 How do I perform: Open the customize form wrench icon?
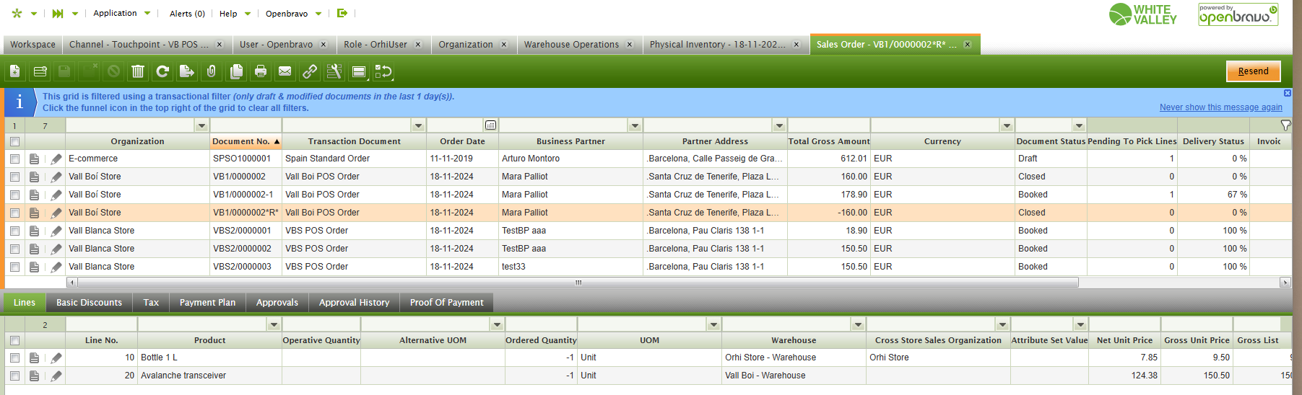(334, 71)
